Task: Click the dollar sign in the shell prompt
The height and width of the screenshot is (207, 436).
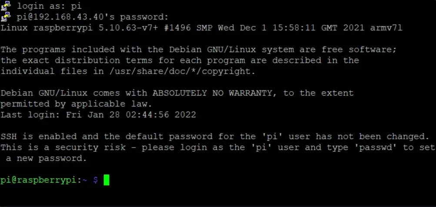Action: click(96, 180)
